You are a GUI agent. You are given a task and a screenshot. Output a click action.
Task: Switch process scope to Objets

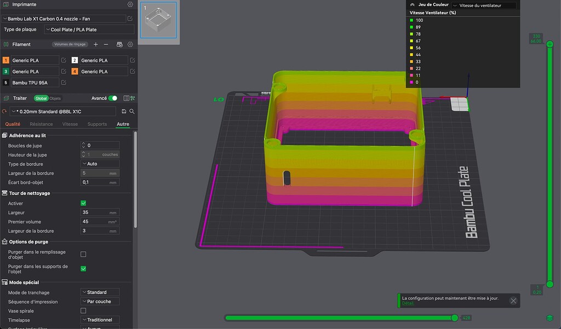pyautogui.click(x=55, y=99)
